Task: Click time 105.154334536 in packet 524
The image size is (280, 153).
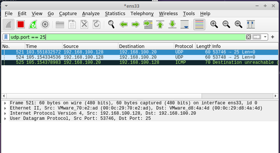Action: (43, 57)
